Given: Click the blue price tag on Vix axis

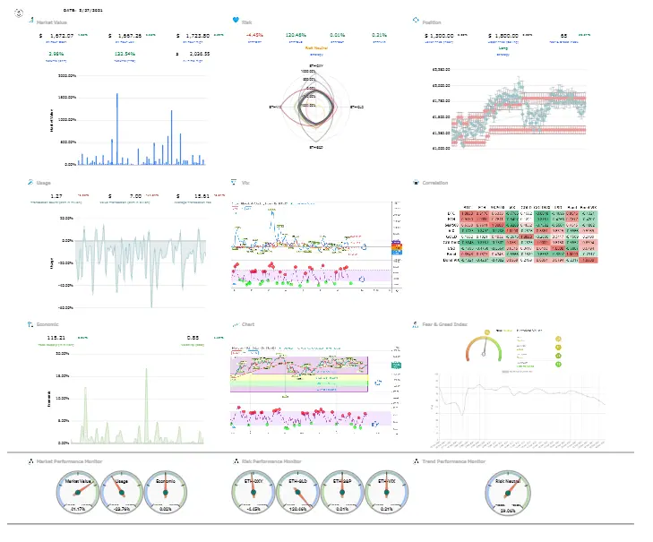Looking at the screenshot, I should click(x=396, y=253).
